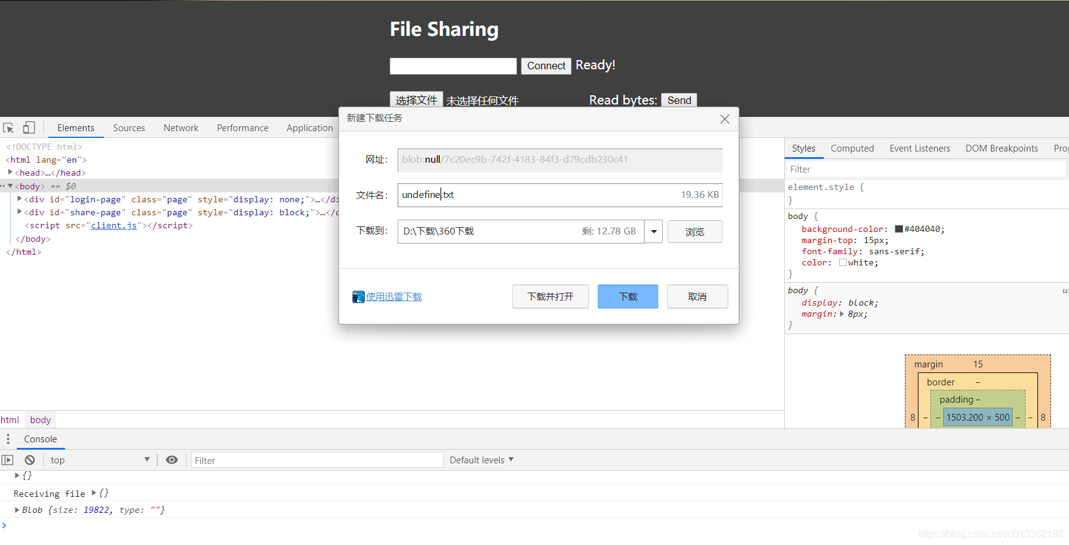Click the display: block declaration
The height and width of the screenshot is (545, 1069).
pyautogui.click(x=840, y=303)
